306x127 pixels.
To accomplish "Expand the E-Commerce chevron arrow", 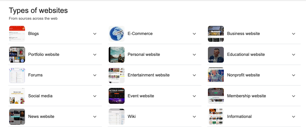I will click(194, 34).
